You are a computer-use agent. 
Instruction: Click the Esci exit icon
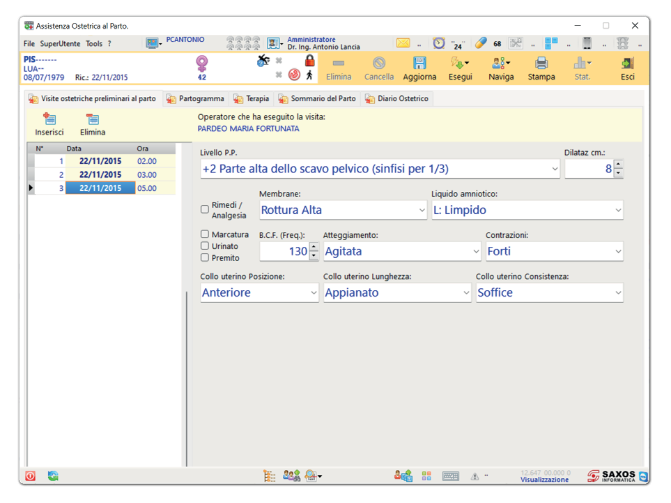click(x=627, y=63)
